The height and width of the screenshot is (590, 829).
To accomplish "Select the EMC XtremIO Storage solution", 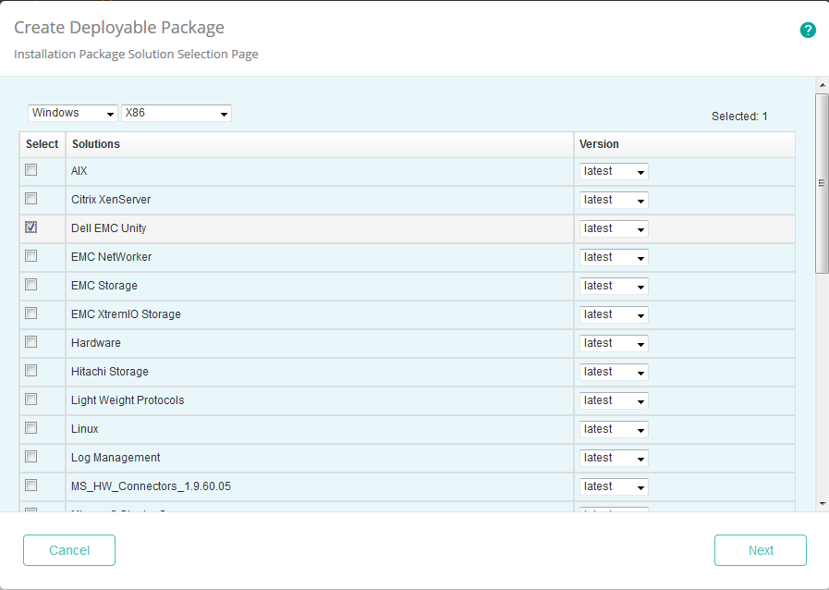I will 30,313.
